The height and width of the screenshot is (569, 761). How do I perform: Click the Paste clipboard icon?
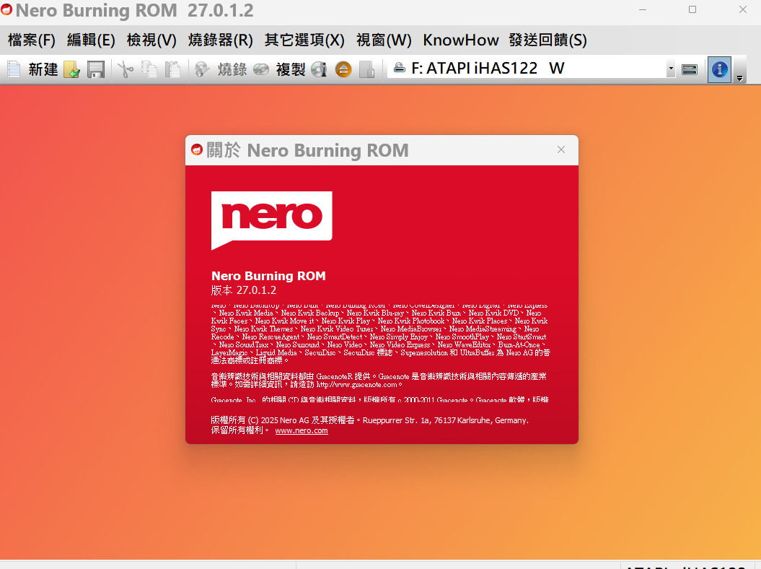pos(172,69)
